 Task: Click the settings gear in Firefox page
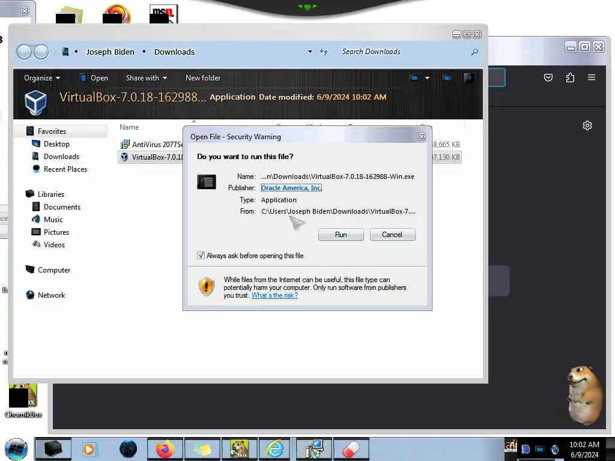pos(587,125)
